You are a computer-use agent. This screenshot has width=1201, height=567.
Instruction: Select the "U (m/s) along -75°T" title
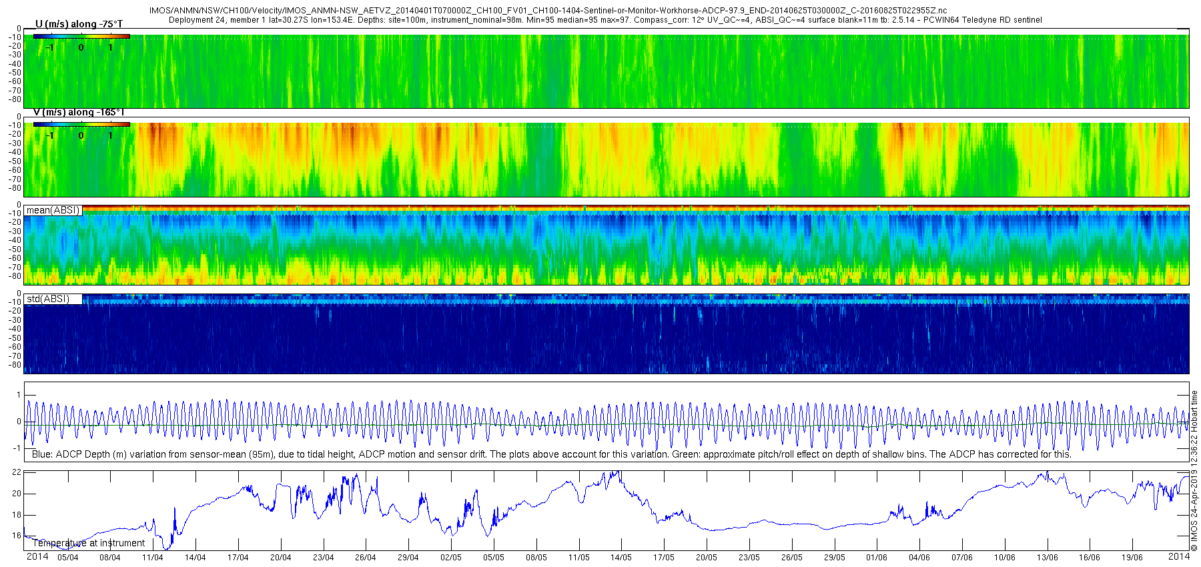[x=79, y=24]
